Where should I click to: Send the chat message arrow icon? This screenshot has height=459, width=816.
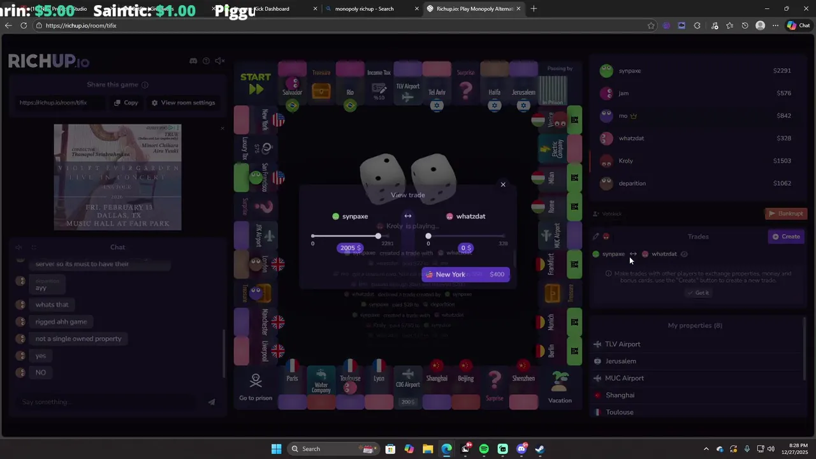click(212, 402)
